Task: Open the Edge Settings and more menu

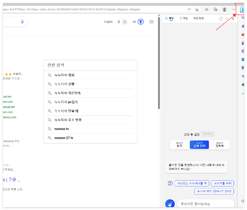Action: [x=234, y=10]
